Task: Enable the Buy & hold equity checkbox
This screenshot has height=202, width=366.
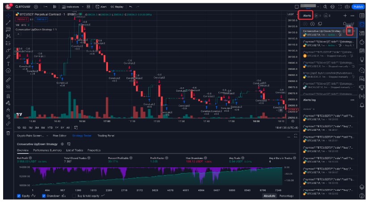Action: tap(74, 196)
